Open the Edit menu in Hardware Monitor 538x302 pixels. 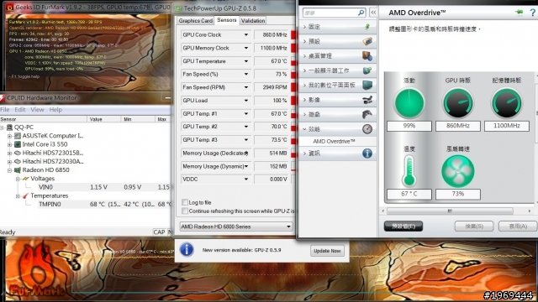(x=20, y=110)
